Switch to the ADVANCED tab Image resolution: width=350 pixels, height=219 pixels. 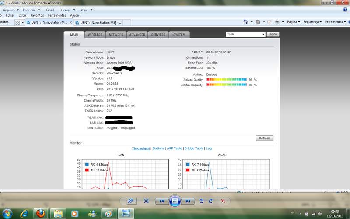pyautogui.click(x=137, y=35)
